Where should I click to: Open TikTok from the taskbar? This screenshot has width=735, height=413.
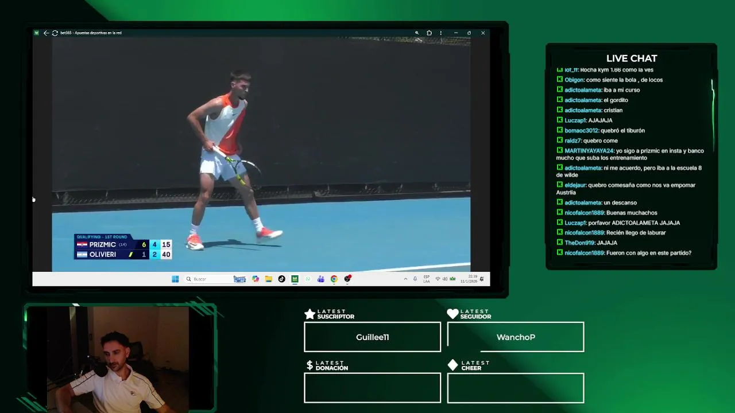(281, 279)
